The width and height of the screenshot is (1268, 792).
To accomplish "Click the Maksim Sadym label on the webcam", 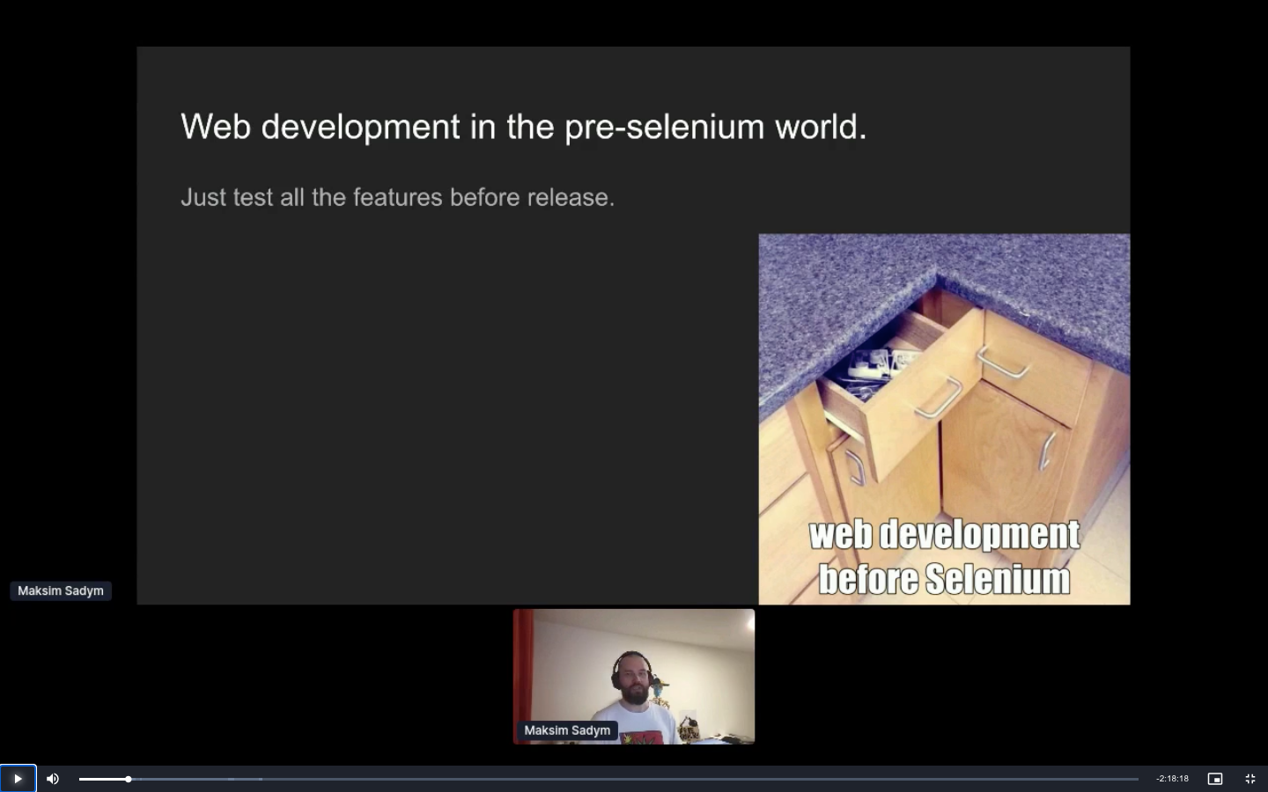I will point(567,730).
